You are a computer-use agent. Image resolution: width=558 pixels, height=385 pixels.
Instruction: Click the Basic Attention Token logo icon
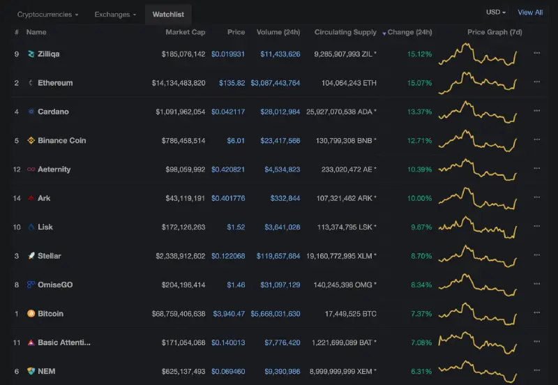click(x=31, y=342)
